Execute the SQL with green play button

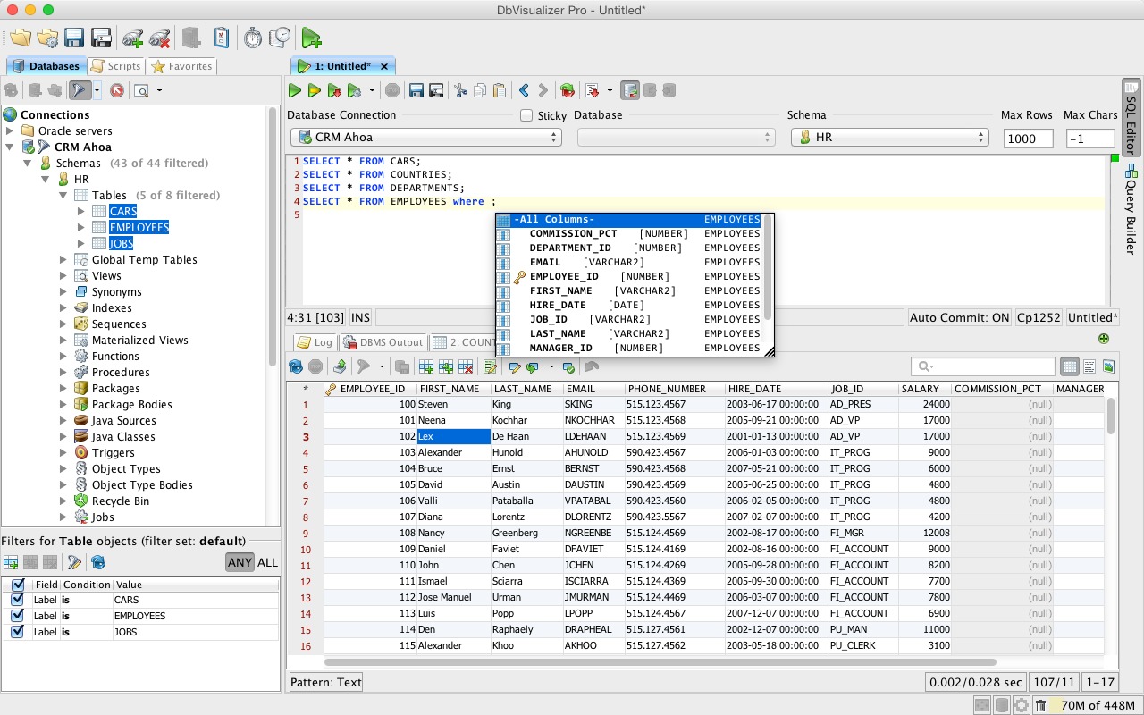(295, 90)
